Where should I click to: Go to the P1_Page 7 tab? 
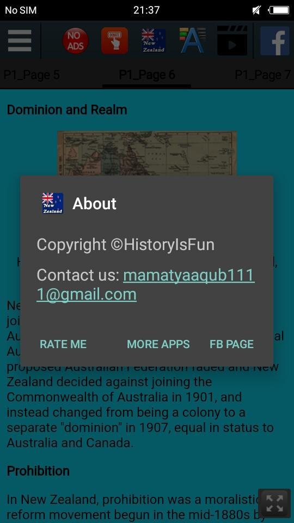pos(264,75)
